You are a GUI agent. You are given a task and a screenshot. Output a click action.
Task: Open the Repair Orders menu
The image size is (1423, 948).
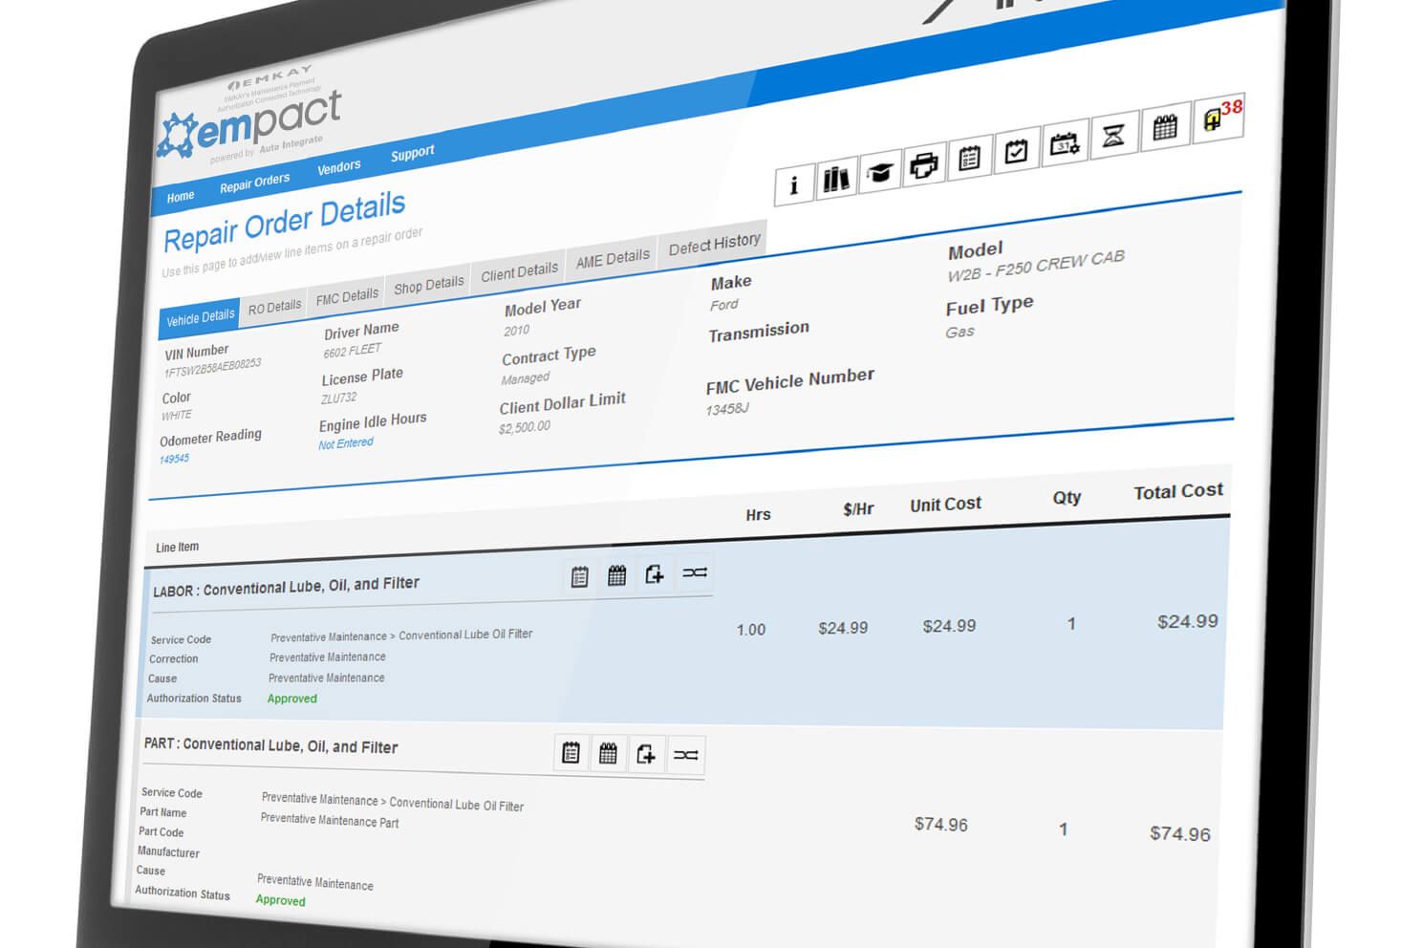[254, 183]
